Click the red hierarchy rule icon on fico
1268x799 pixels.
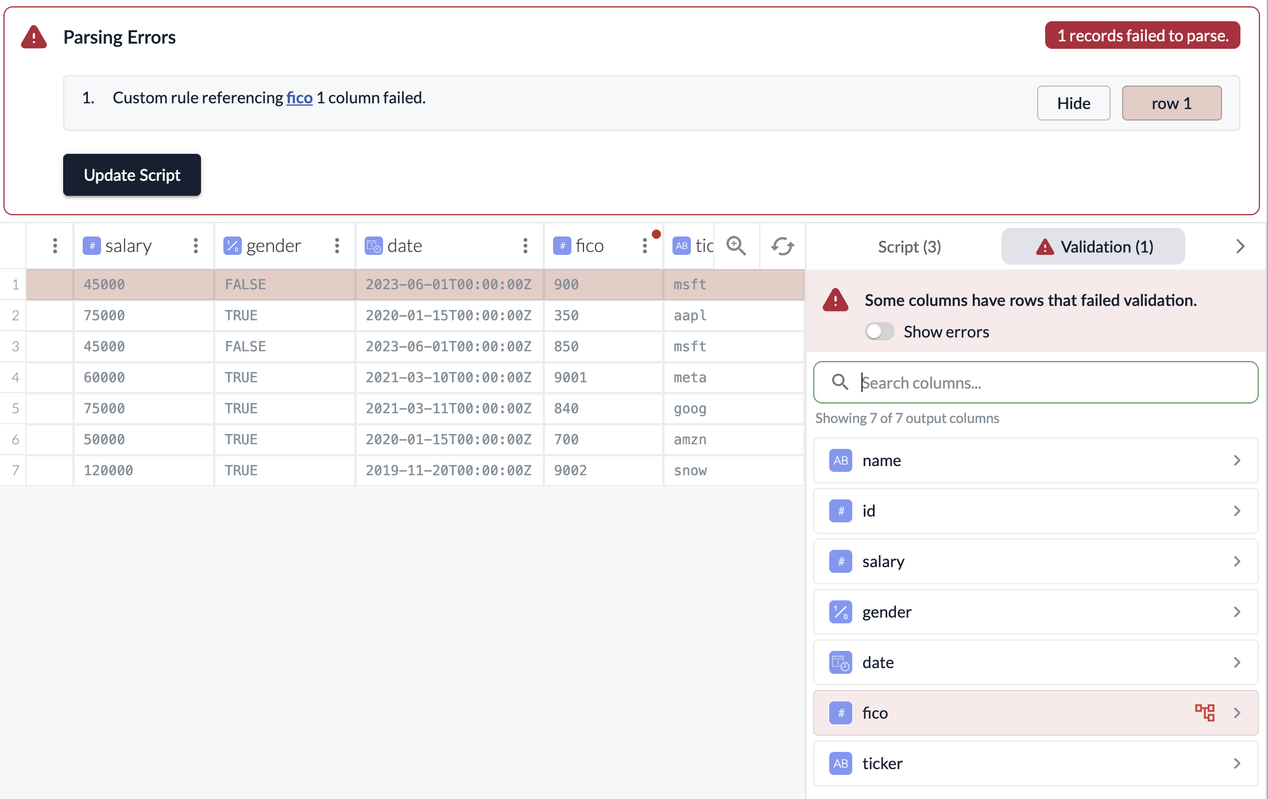coord(1204,712)
